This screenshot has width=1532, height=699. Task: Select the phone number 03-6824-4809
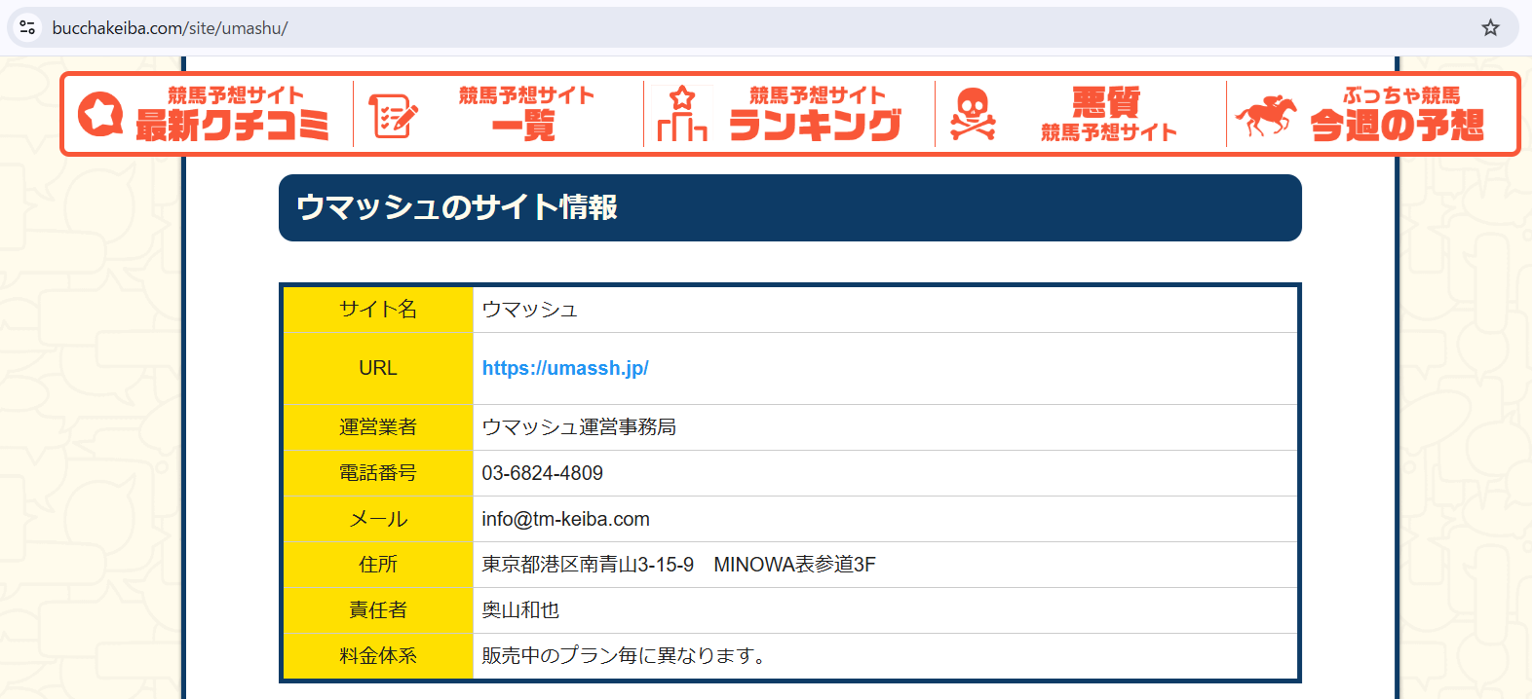tap(542, 473)
